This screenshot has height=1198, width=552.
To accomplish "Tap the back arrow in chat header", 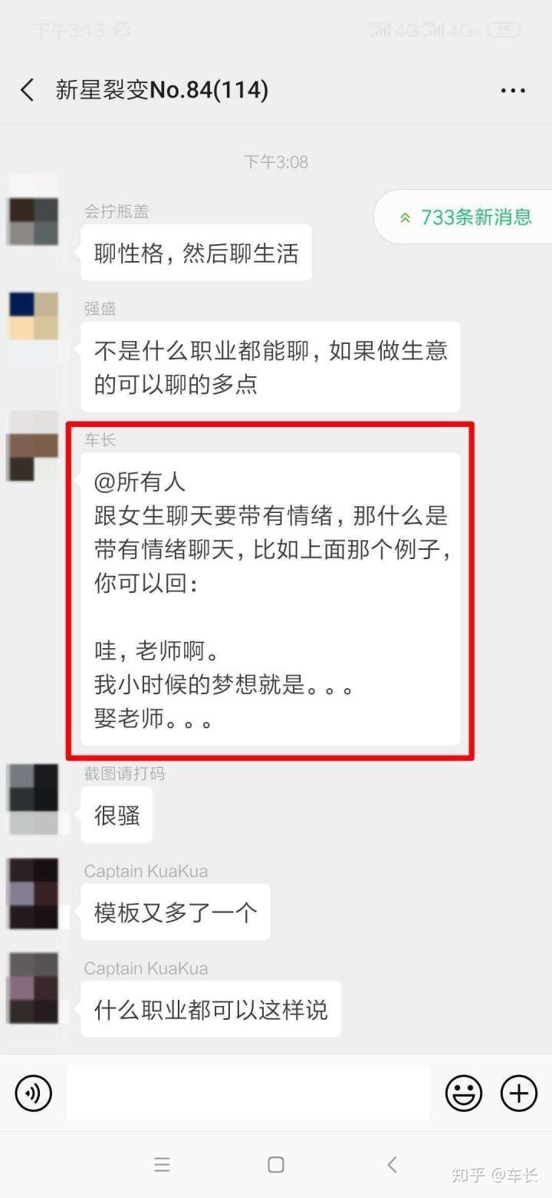I will tap(28, 90).
